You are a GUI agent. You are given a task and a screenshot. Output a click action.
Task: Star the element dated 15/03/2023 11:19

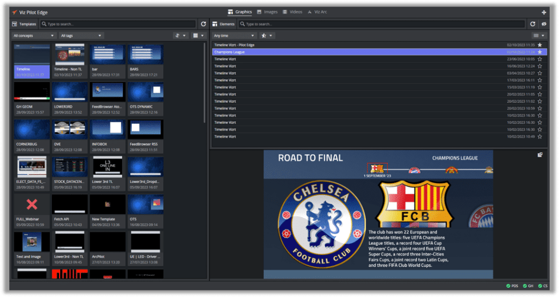pyautogui.click(x=540, y=87)
